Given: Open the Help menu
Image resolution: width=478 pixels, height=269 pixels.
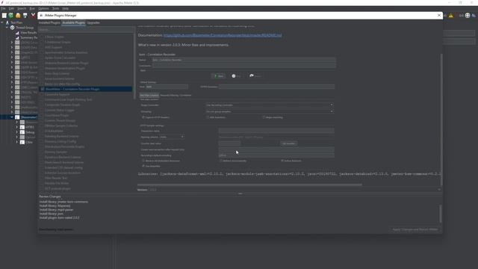Looking at the screenshot, I should pyautogui.click(x=65, y=8).
